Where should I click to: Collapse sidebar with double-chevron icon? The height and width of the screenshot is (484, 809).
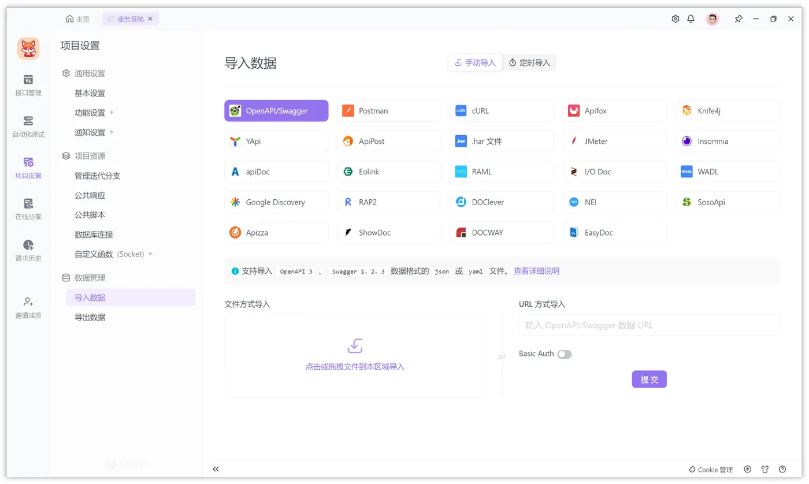(x=216, y=469)
